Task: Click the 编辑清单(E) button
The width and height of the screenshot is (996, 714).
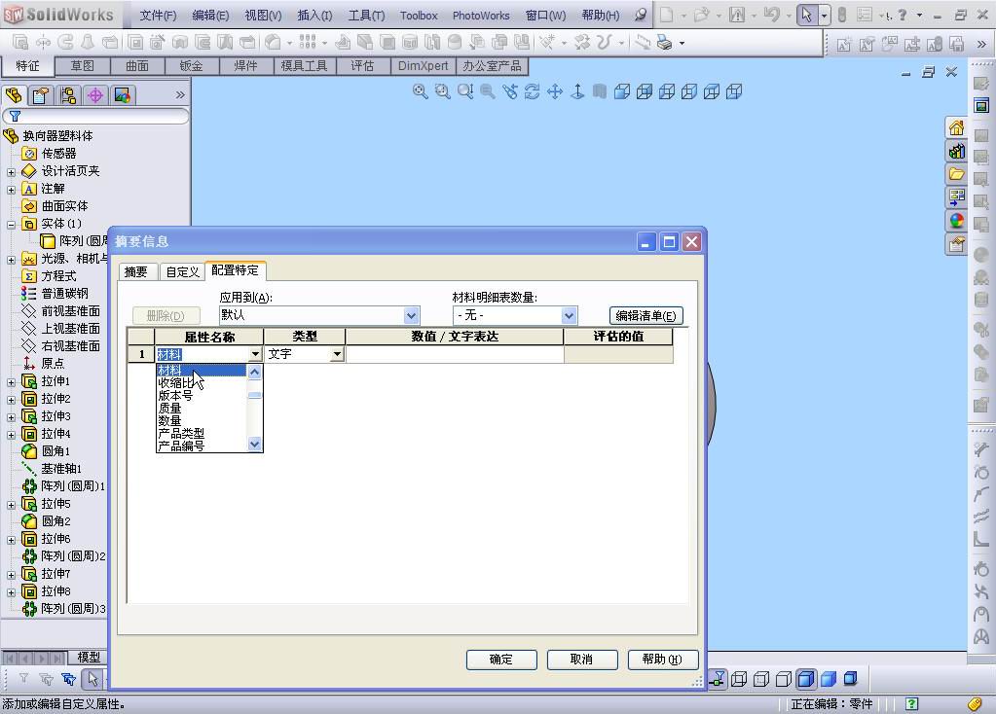Action: click(x=646, y=315)
